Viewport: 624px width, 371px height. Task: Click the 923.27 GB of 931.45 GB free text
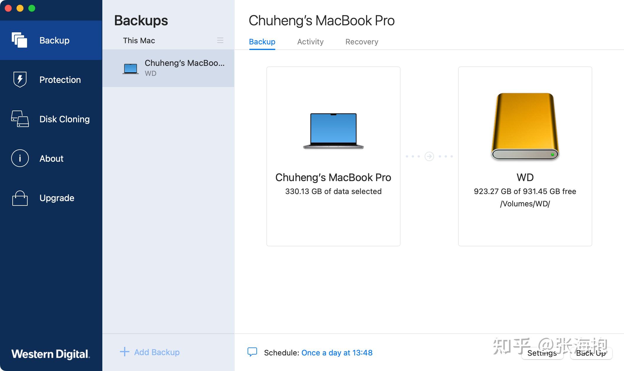click(525, 191)
